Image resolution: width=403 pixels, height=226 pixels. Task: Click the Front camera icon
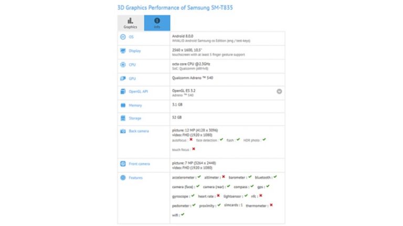click(x=123, y=164)
